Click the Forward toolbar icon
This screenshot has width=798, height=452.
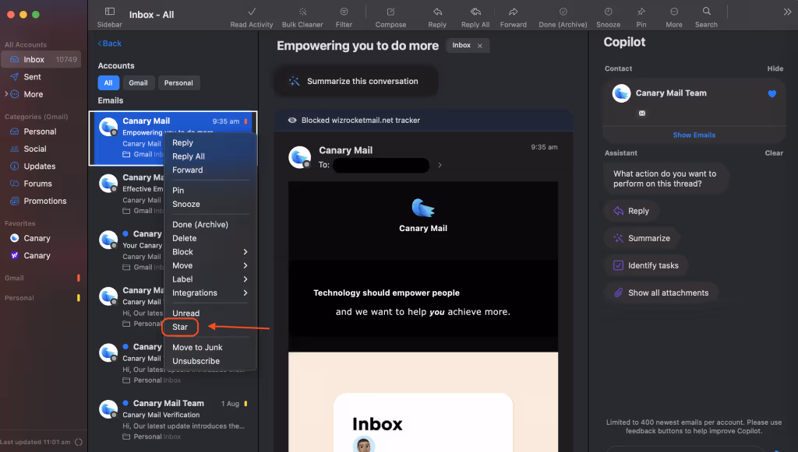click(x=513, y=12)
